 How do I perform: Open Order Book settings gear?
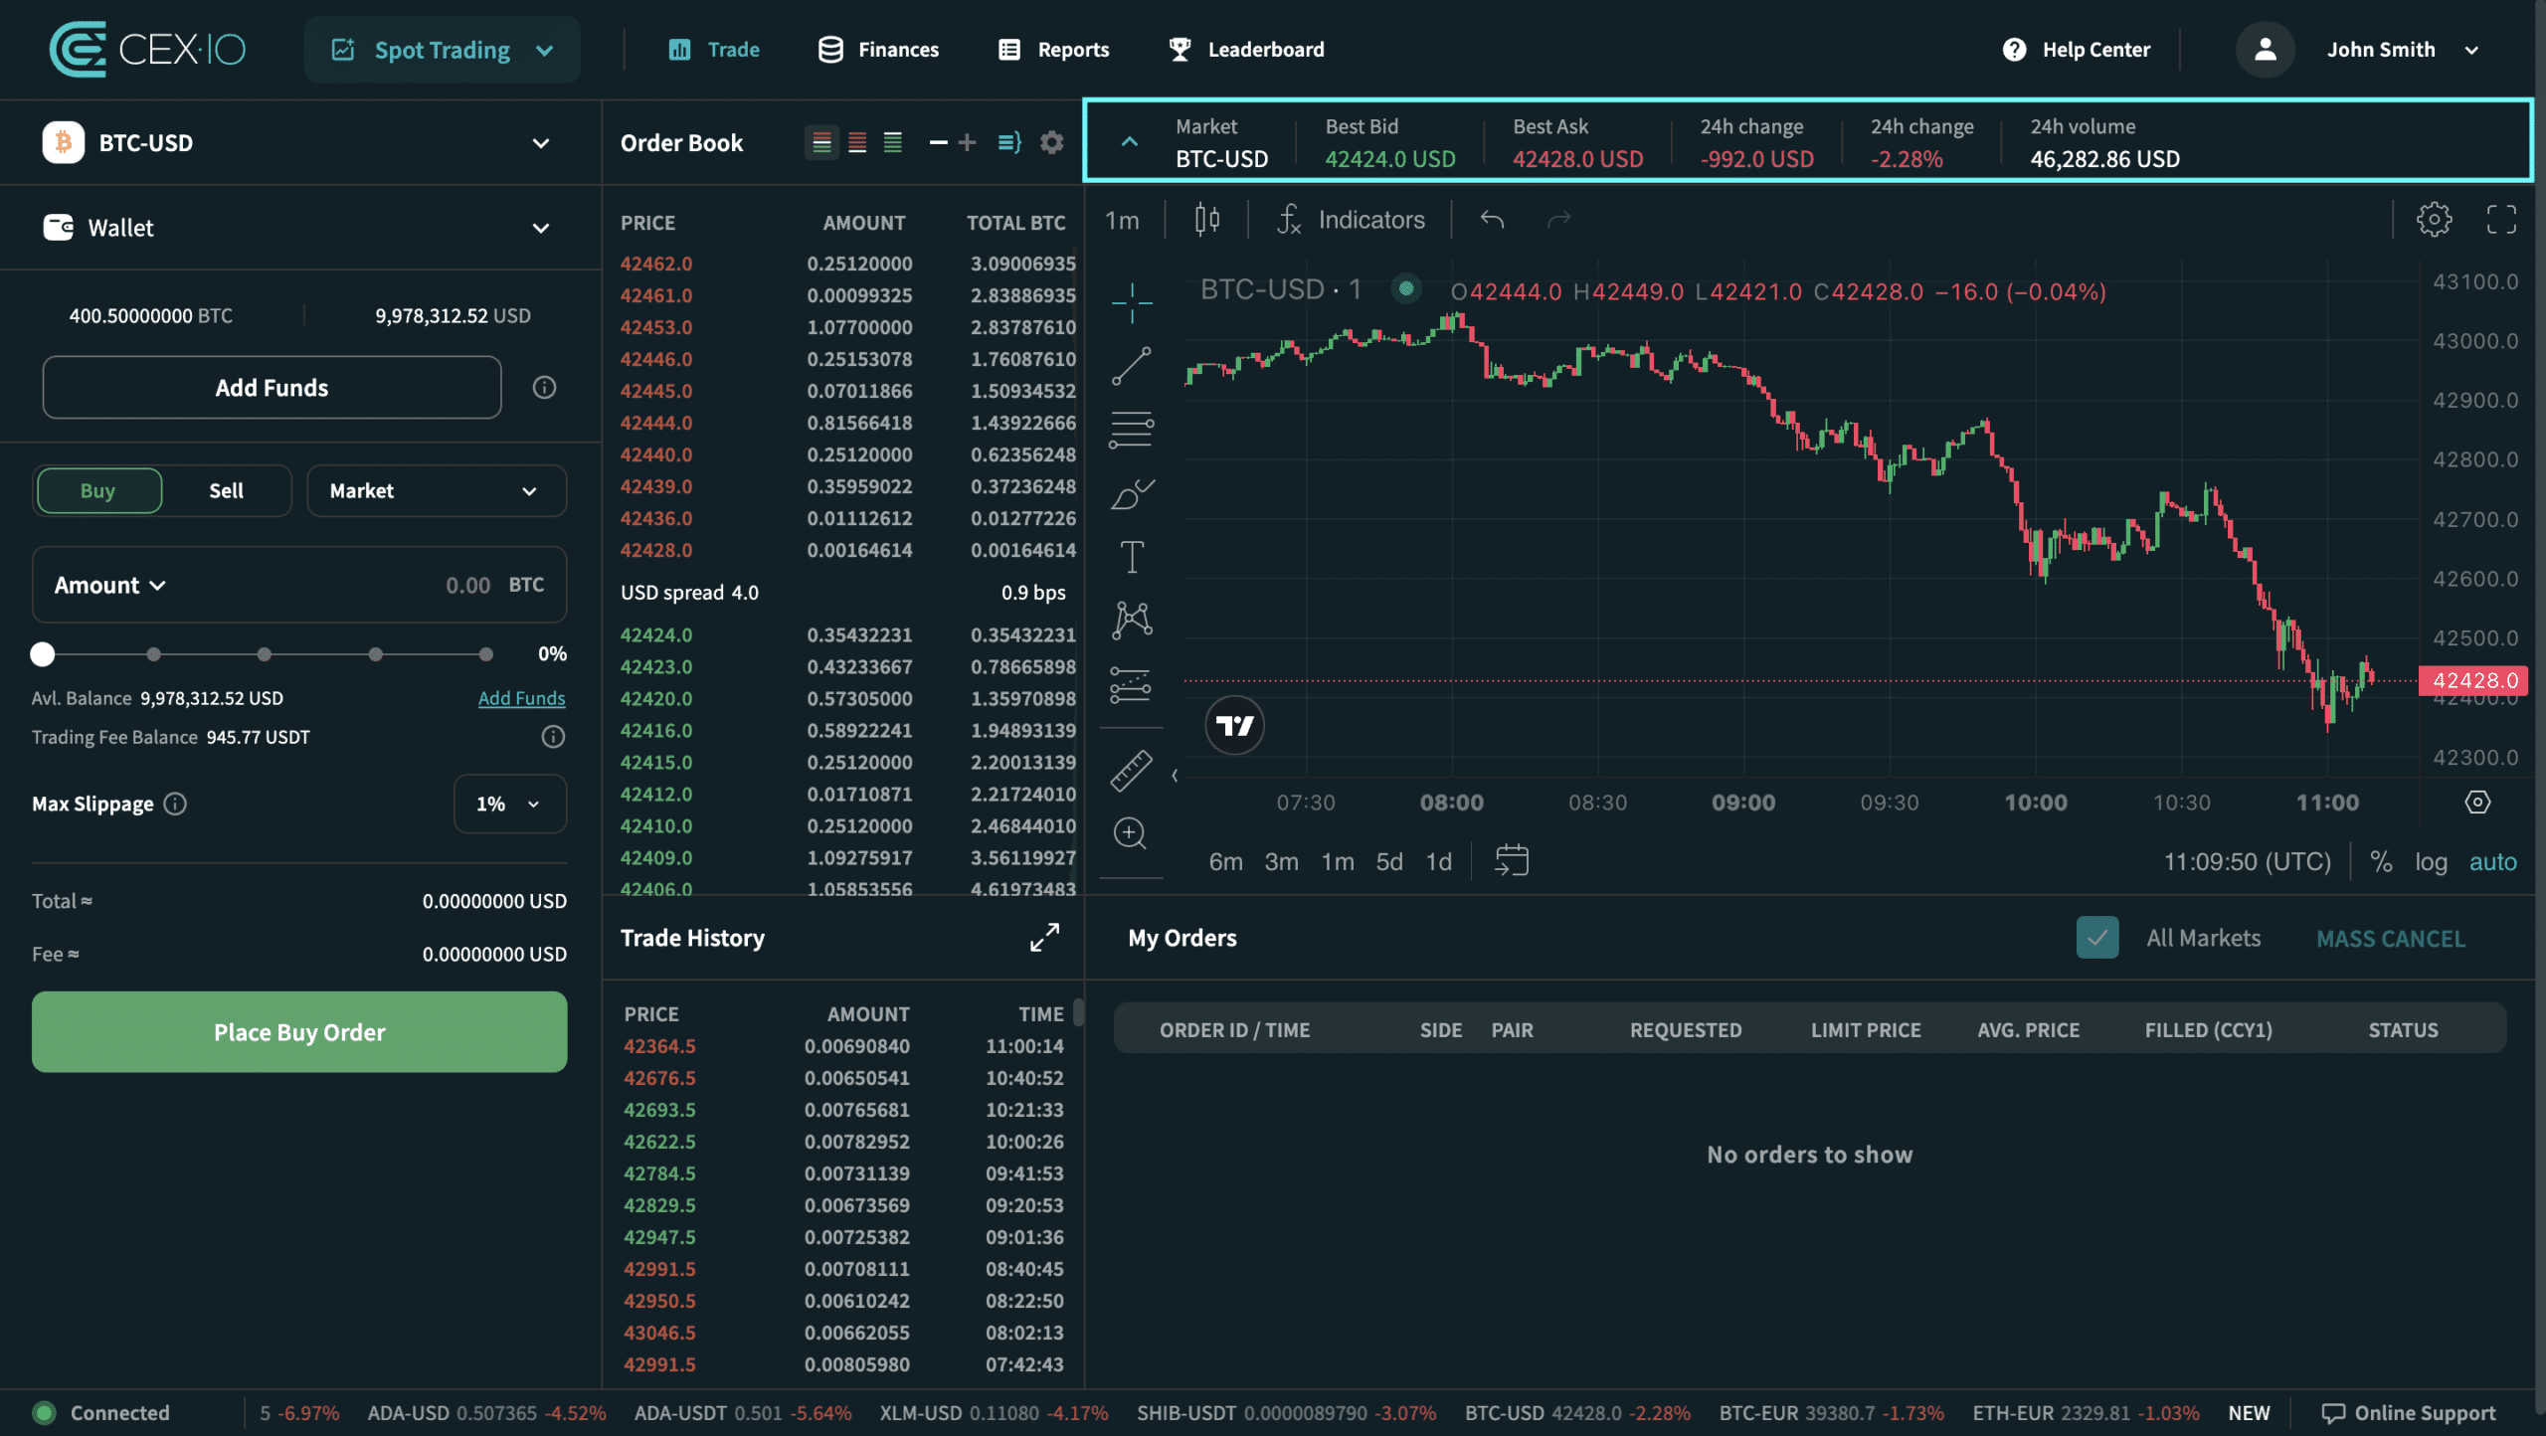(x=1051, y=142)
